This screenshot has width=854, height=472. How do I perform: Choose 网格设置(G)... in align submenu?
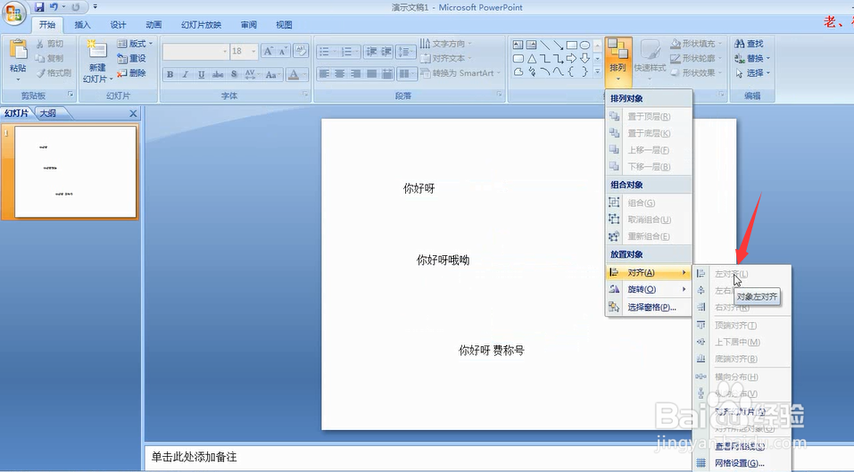[742, 463]
